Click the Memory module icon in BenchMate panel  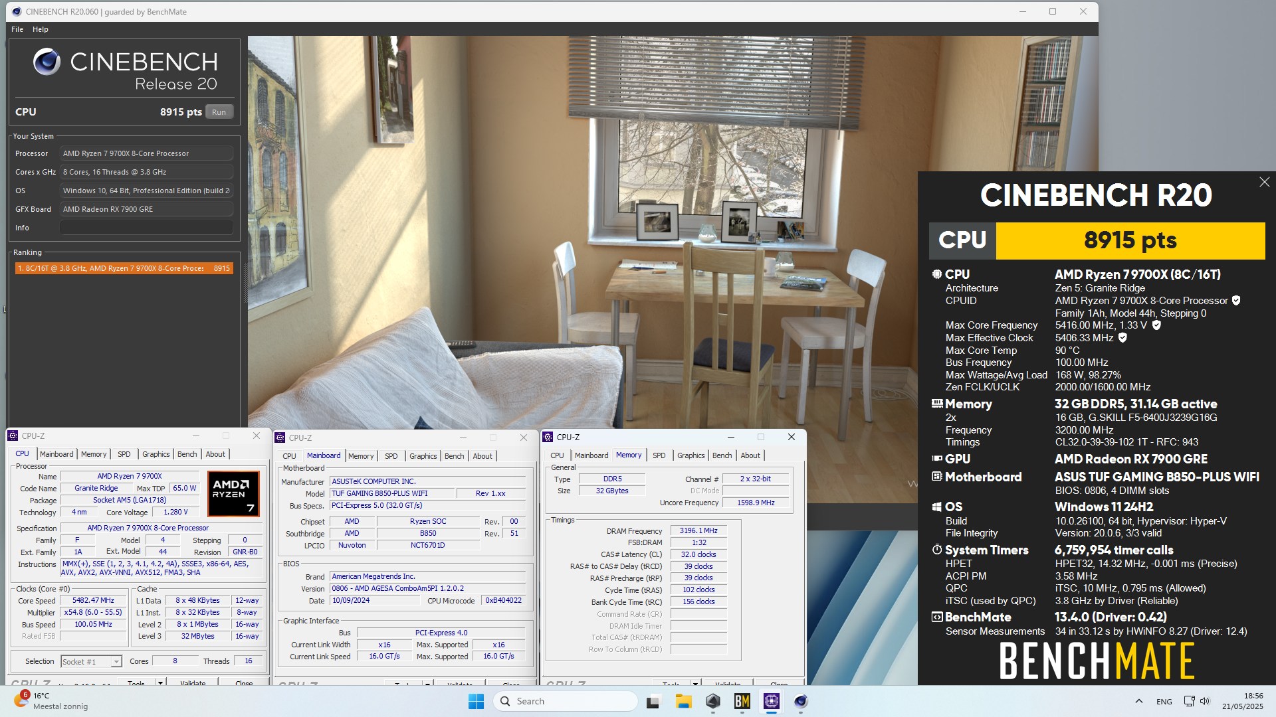point(937,404)
